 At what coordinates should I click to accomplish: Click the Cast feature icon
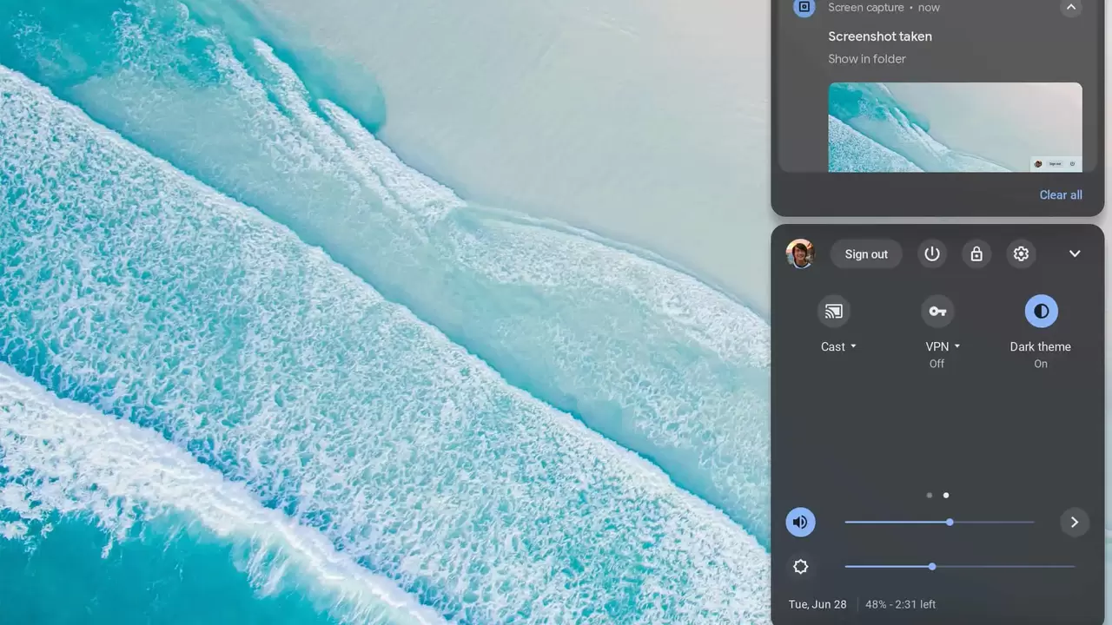(x=833, y=311)
